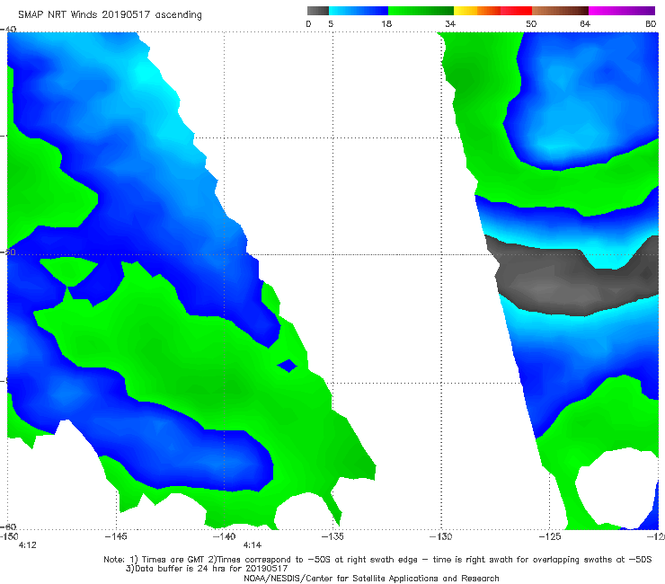
Task: Click the yellow-orange segment of the color bar
Action: tap(477, 11)
